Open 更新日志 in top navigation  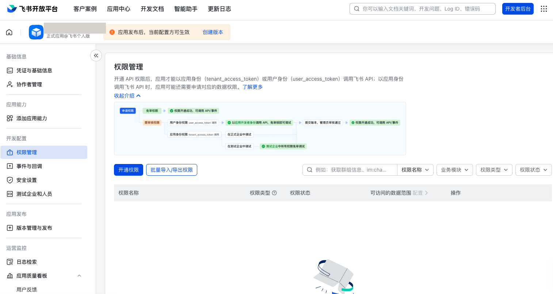click(220, 9)
